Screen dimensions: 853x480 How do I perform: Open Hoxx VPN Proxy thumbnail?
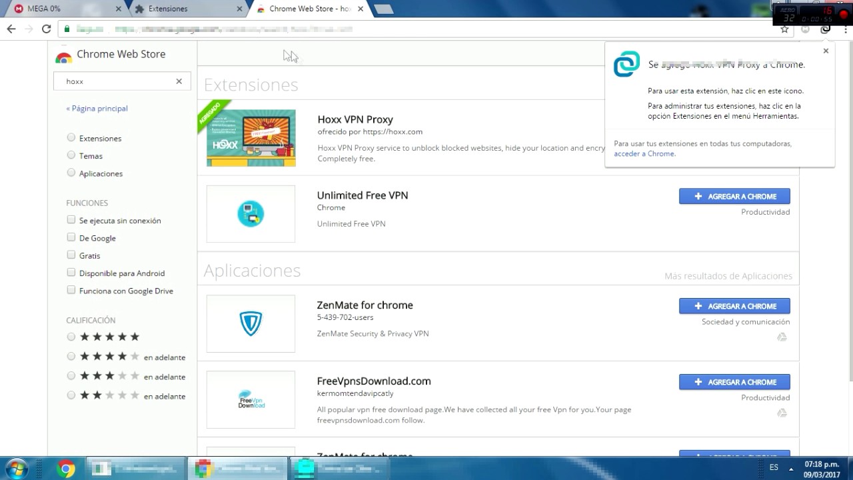(251, 138)
